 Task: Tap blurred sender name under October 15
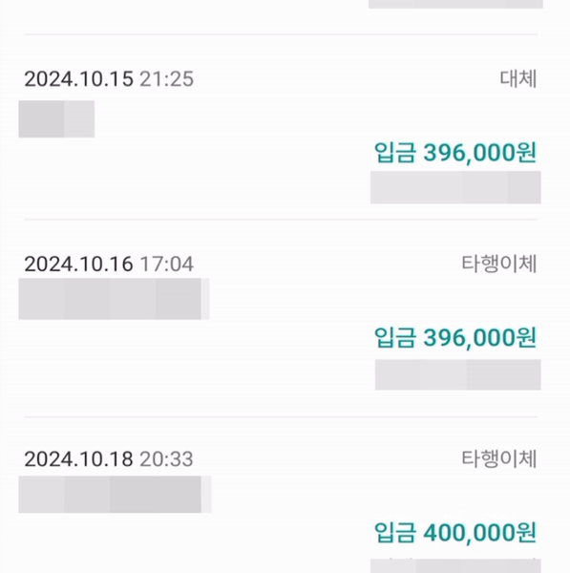56,119
